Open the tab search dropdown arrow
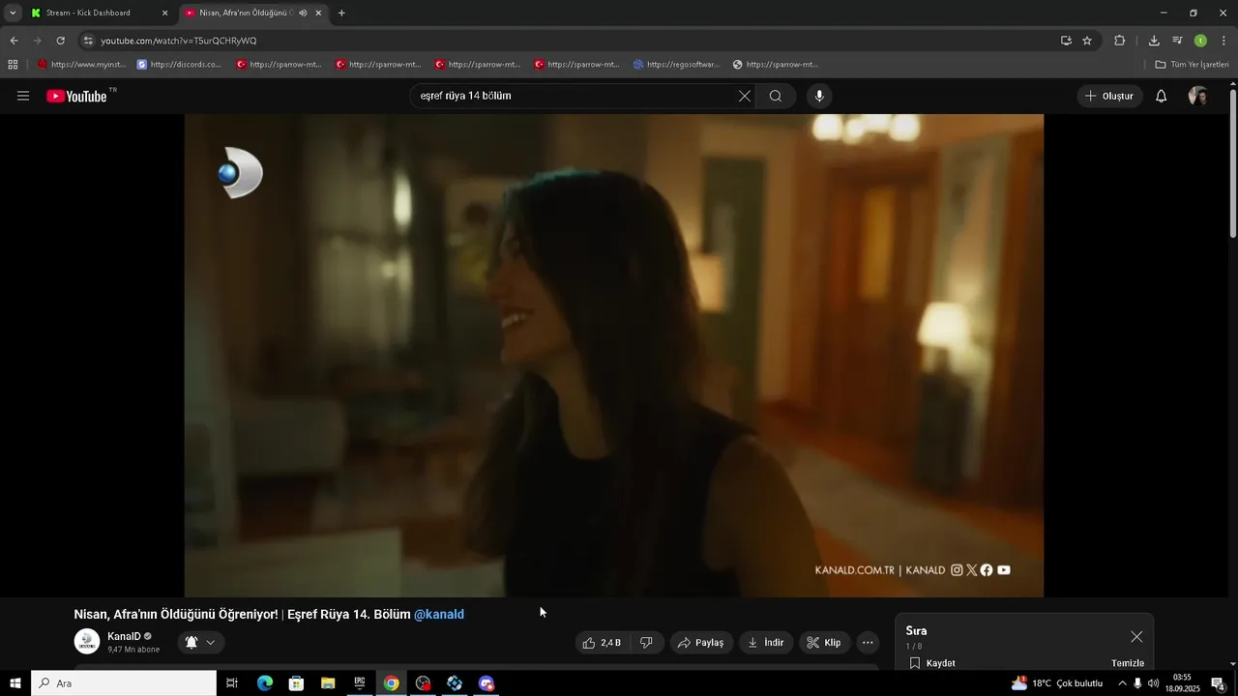Image resolution: width=1238 pixels, height=696 pixels. (x=13, y=13)
